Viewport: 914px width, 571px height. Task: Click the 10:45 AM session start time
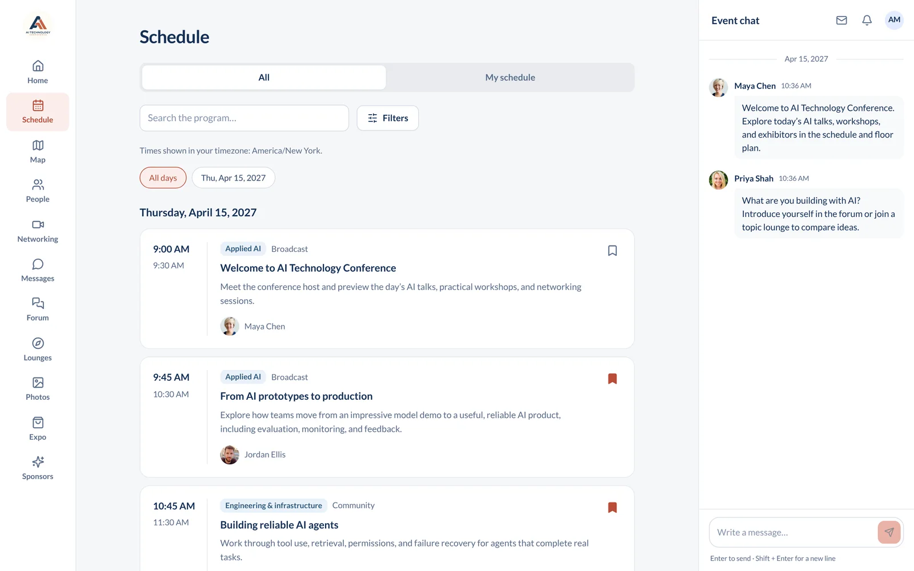174,506
